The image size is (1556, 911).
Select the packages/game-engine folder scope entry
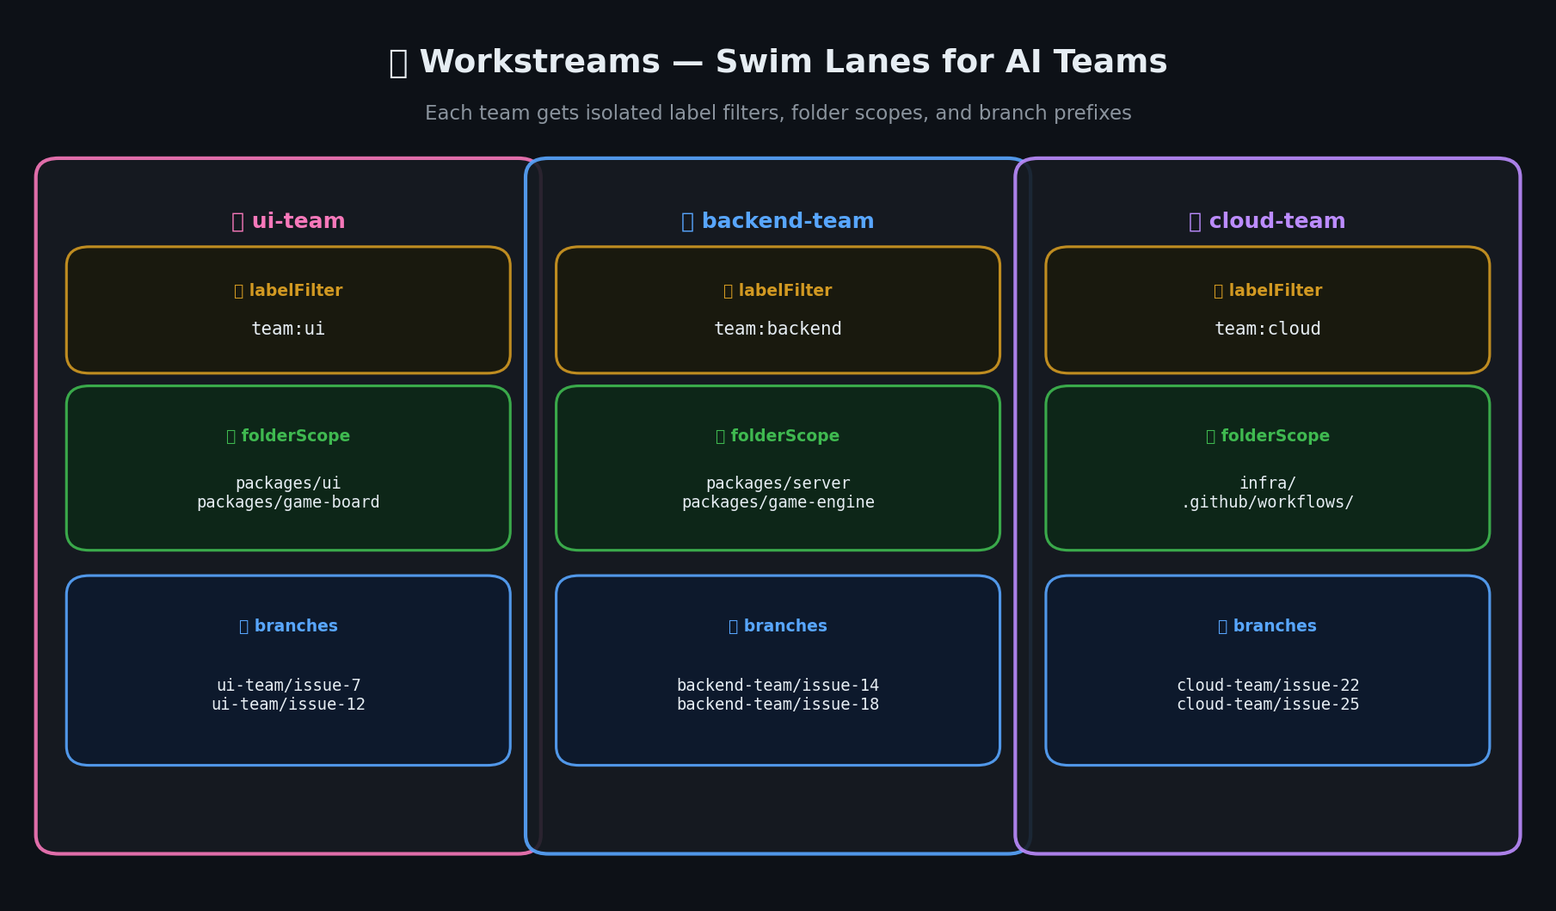click(778, 502)
